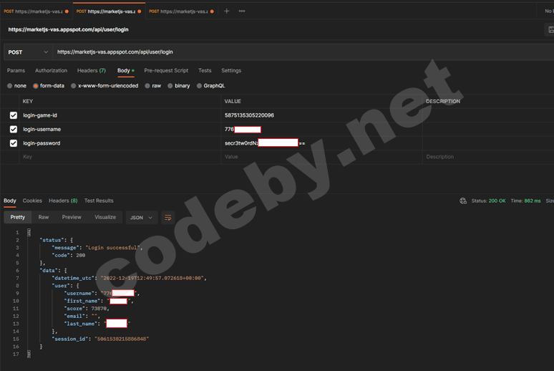Click the save icon beside request title
Image resolution: width=554 pixels, height=371 pixels.
pyautogui.click(x=550, y=29)
